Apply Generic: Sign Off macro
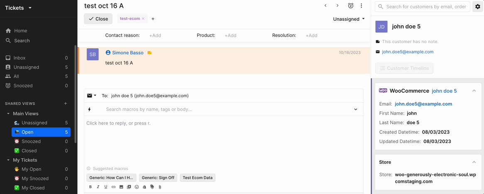The image size is (484, 194). tap(158, 178)
